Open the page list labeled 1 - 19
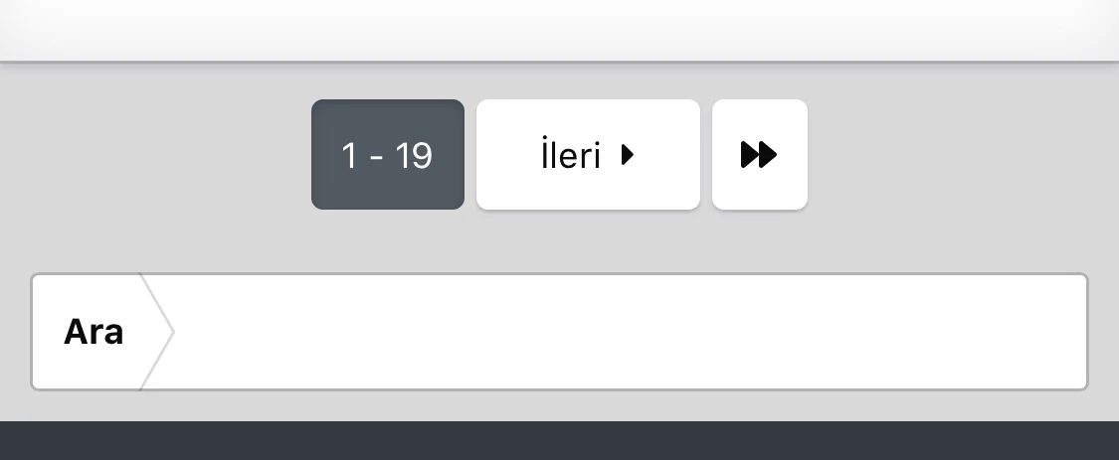The height and width of the screenshot is (460, 1119). click(x=387, y=155)
